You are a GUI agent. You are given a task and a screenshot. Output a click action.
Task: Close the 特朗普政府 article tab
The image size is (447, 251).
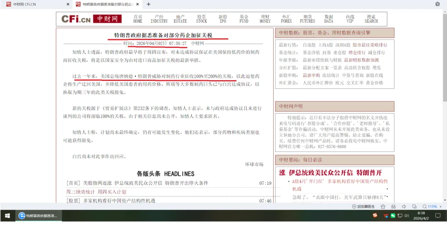click(137, 4)
